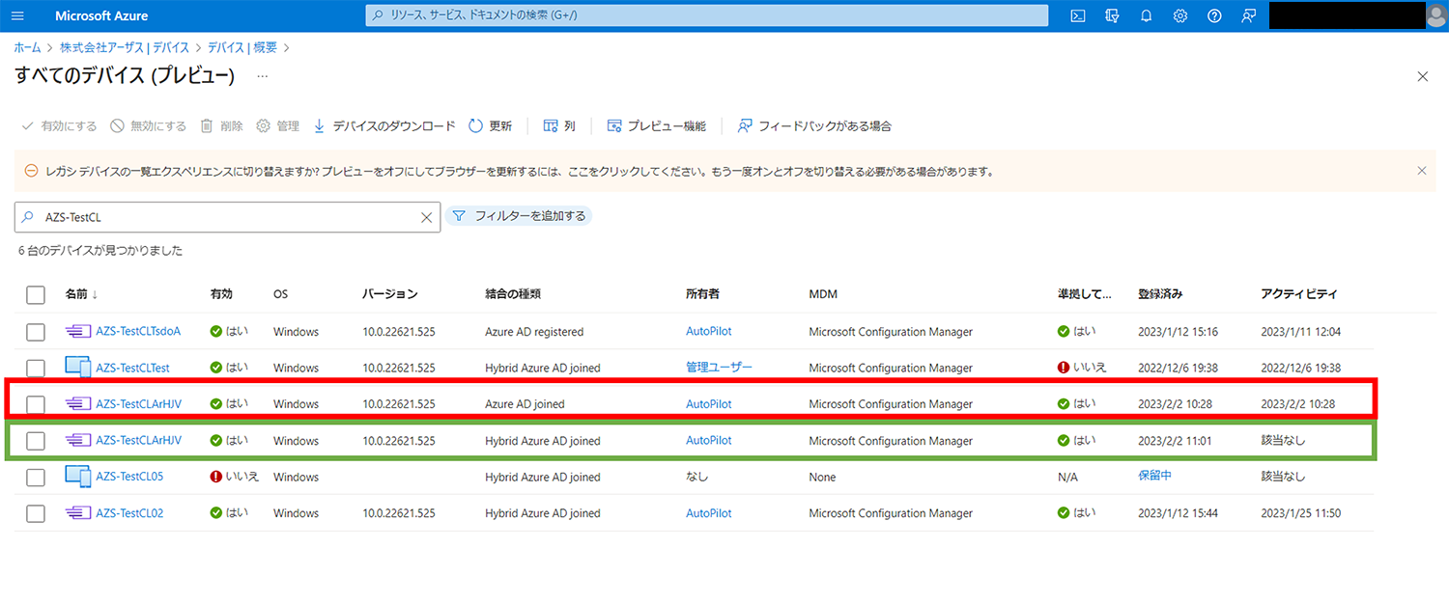Open the notifications bell

pos(1146,16)
